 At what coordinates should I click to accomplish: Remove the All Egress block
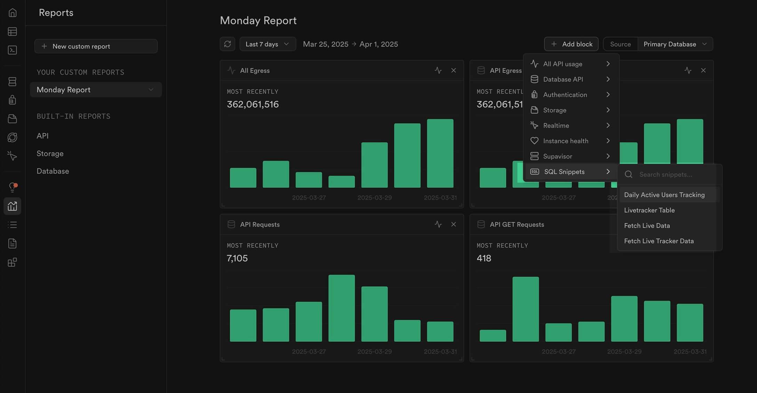tap(453, 71)
